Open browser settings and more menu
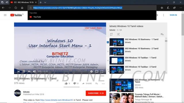Image resolution: width=184 pixels, height=103 pixels. pyautogui.click(x=181, y=8)
